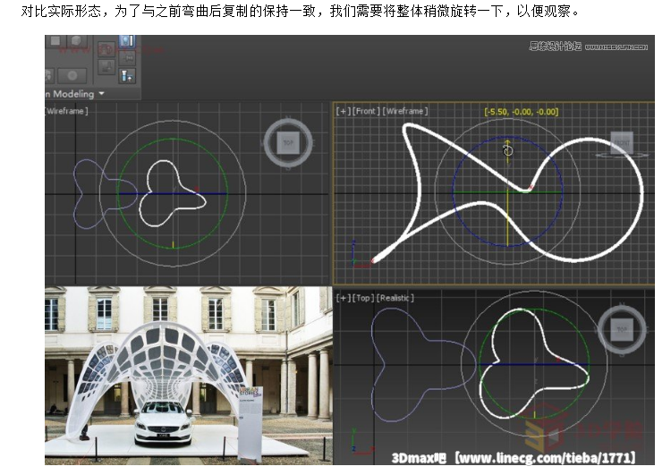This screenshot has width=671, height=475.
Task: Open the [Front] view label menu
Action: pos(365,111)
